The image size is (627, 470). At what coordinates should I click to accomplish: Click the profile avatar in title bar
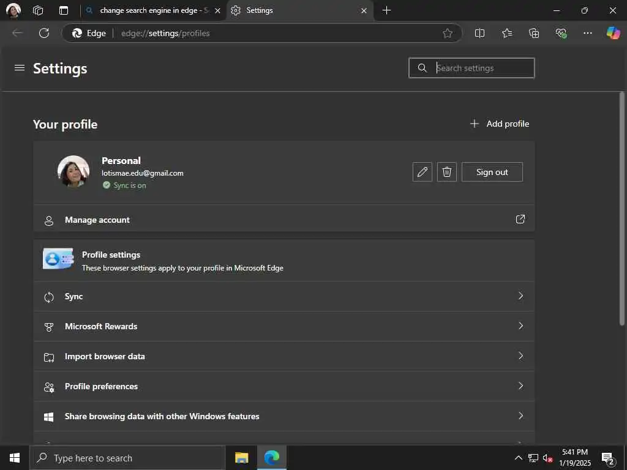[13, 10]
